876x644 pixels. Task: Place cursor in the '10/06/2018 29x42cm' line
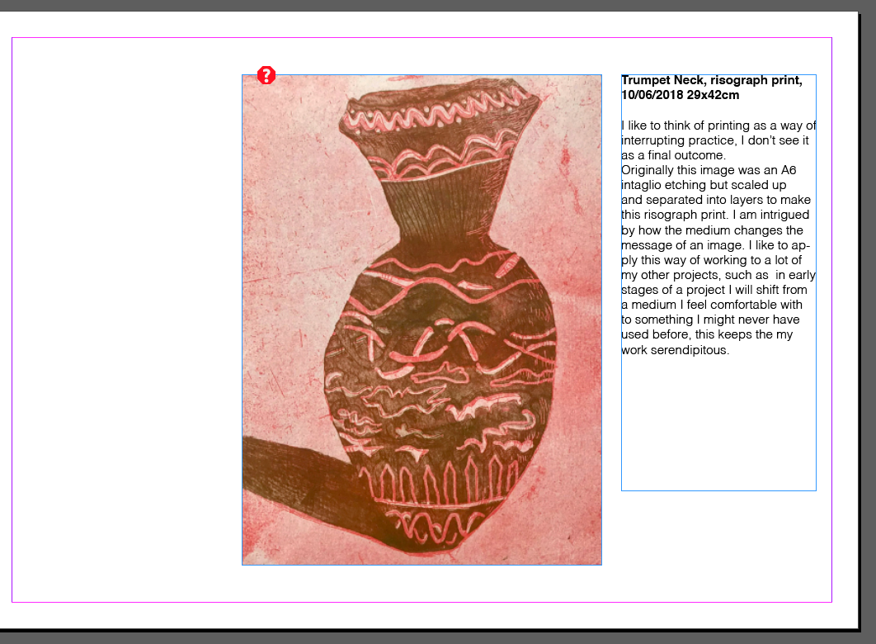(680, 95)
